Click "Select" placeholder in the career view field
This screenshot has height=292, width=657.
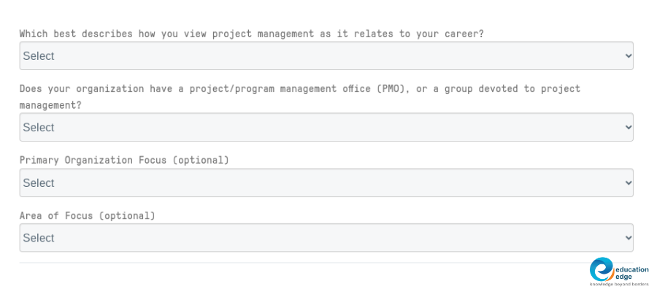click(x=39, y=56)
